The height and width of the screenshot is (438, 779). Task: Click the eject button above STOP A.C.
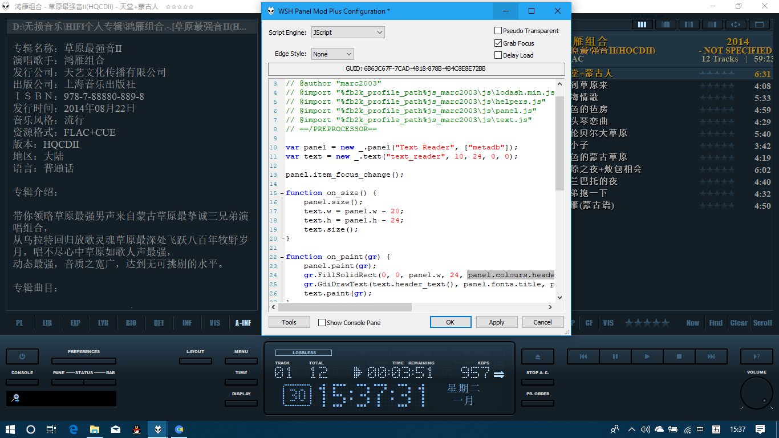pyautogui.click(x=537, y=356)
